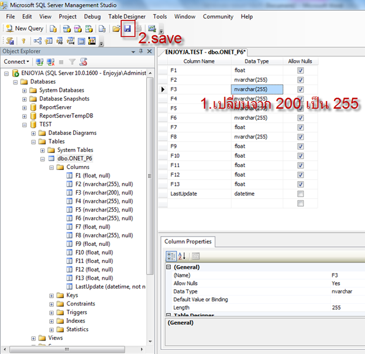The image size is (365, 354).
Task: Click the Length value 255 field
Action: [348, 307]
